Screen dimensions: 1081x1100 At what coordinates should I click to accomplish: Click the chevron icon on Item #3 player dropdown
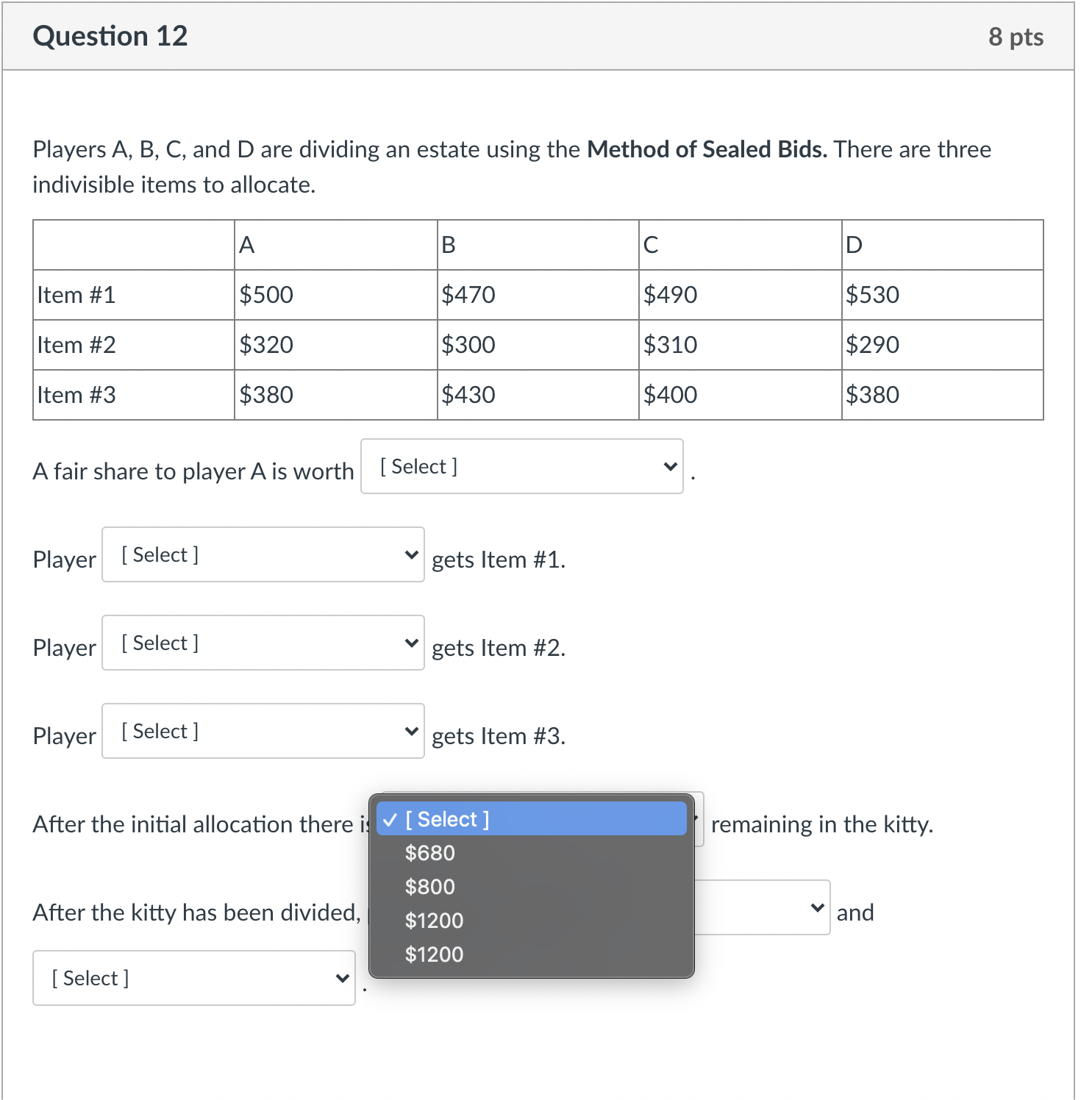point(411,730)
